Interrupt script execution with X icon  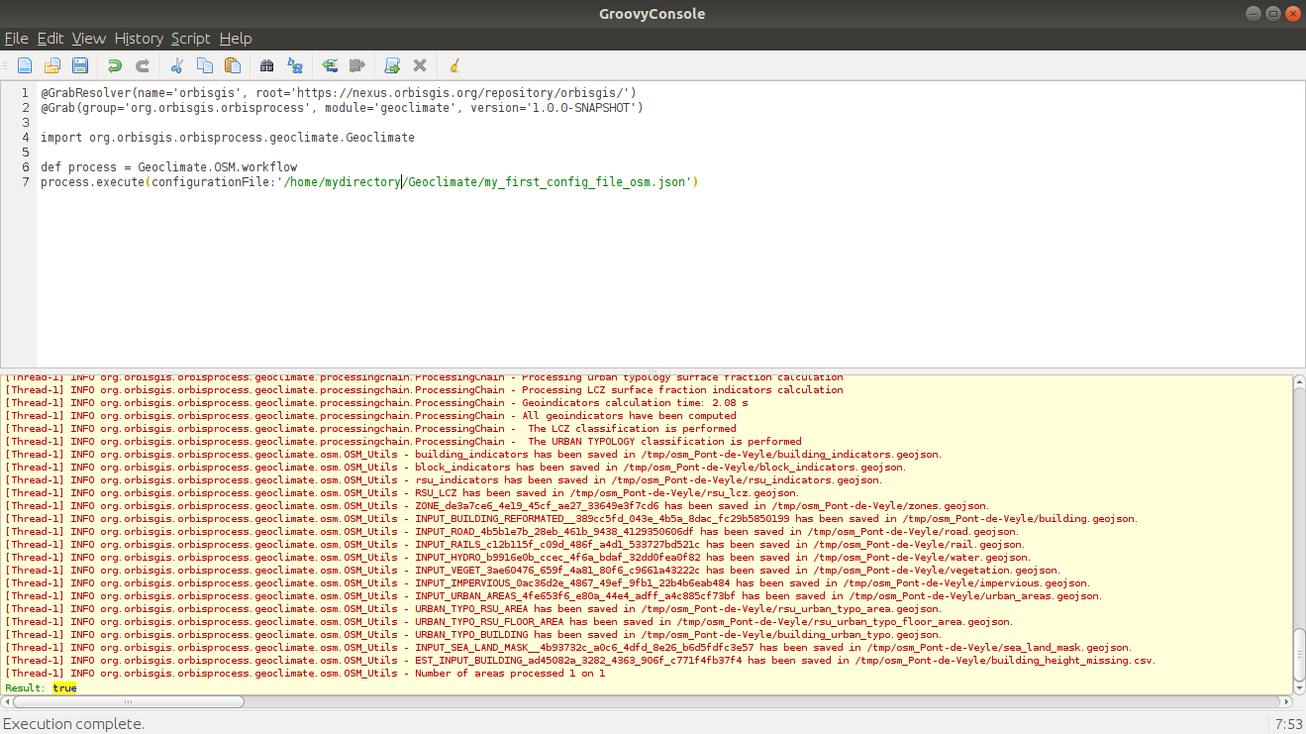click(420, 65)
